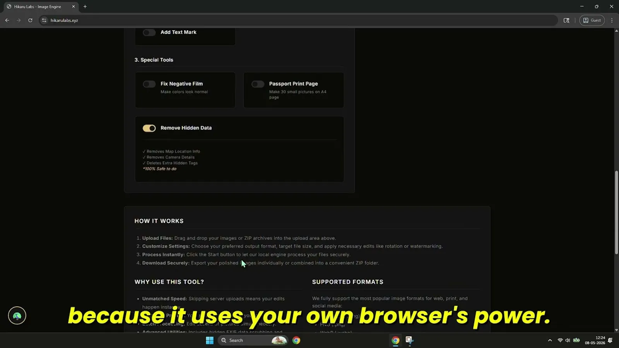Disable the Remove Hidden Data toggle

click(x=149, y=128)
